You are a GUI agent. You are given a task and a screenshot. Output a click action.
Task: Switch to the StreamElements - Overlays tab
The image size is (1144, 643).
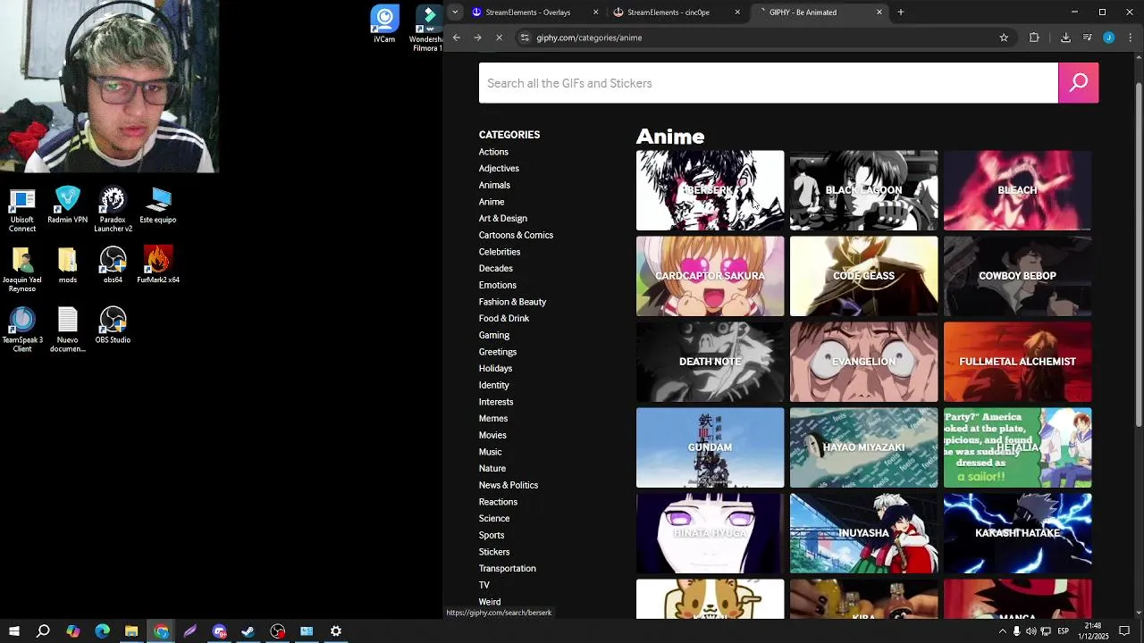tap(534, 13)
